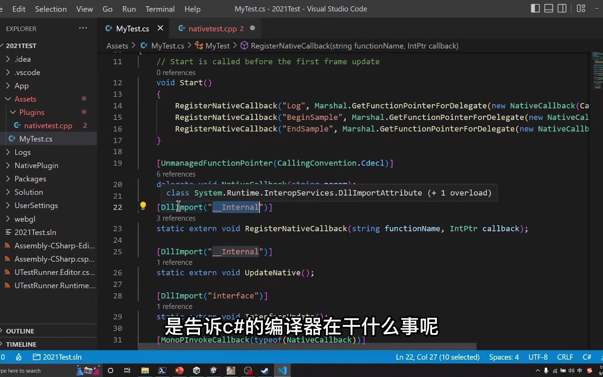Toggle the bottom panel layout icon
The height and width of the screenshot is (377, 603).
[549, 9]
